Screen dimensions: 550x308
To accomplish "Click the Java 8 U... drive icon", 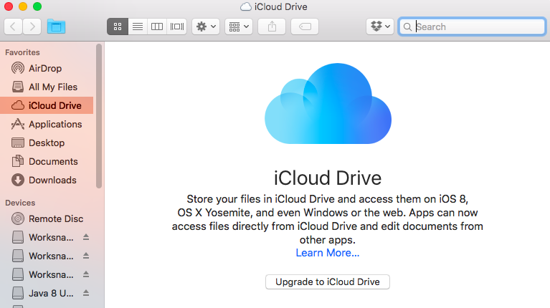I will point(18,293).
